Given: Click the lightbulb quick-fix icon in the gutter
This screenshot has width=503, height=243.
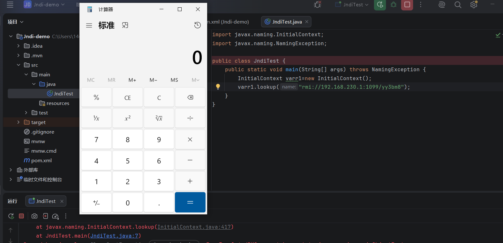Looking at the screenshot, I should tap(218, 87).
